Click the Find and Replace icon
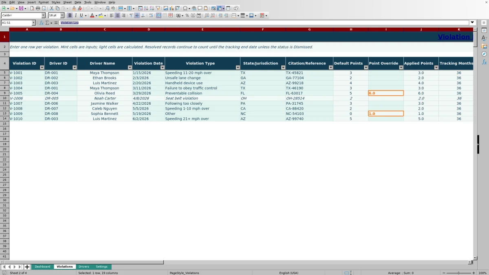 pyautogui.click(x=107, y=8)
